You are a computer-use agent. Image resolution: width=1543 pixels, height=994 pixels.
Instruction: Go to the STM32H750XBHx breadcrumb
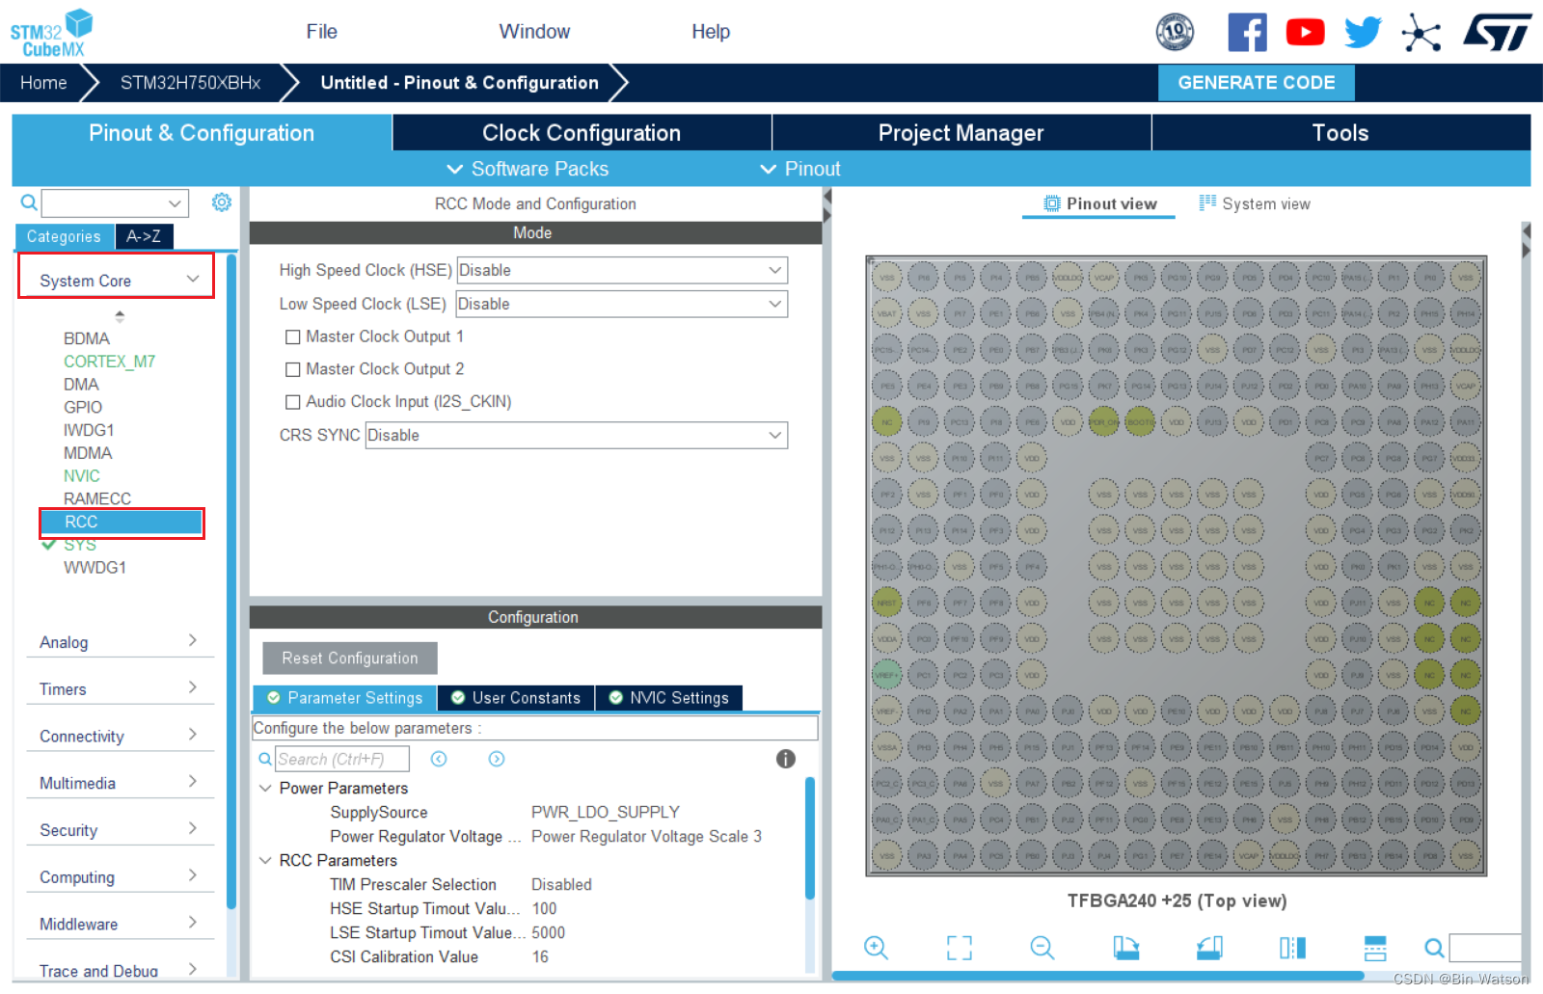tap(190, 83)
